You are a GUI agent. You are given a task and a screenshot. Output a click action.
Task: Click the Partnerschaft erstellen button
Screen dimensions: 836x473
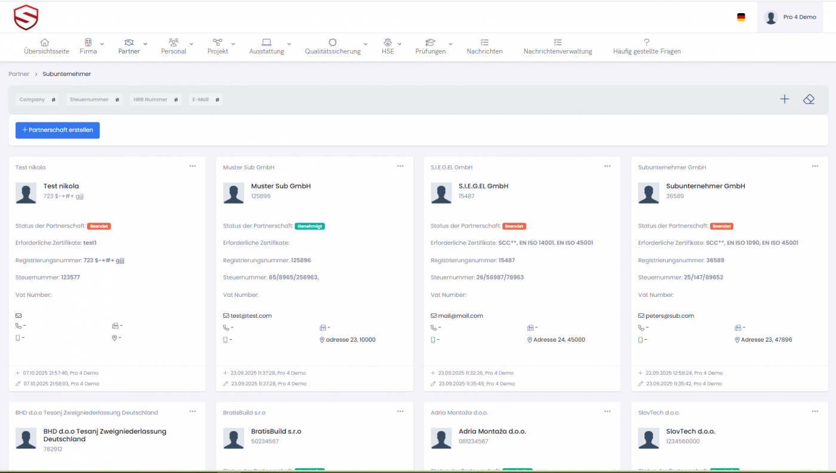tap(57, 130)
